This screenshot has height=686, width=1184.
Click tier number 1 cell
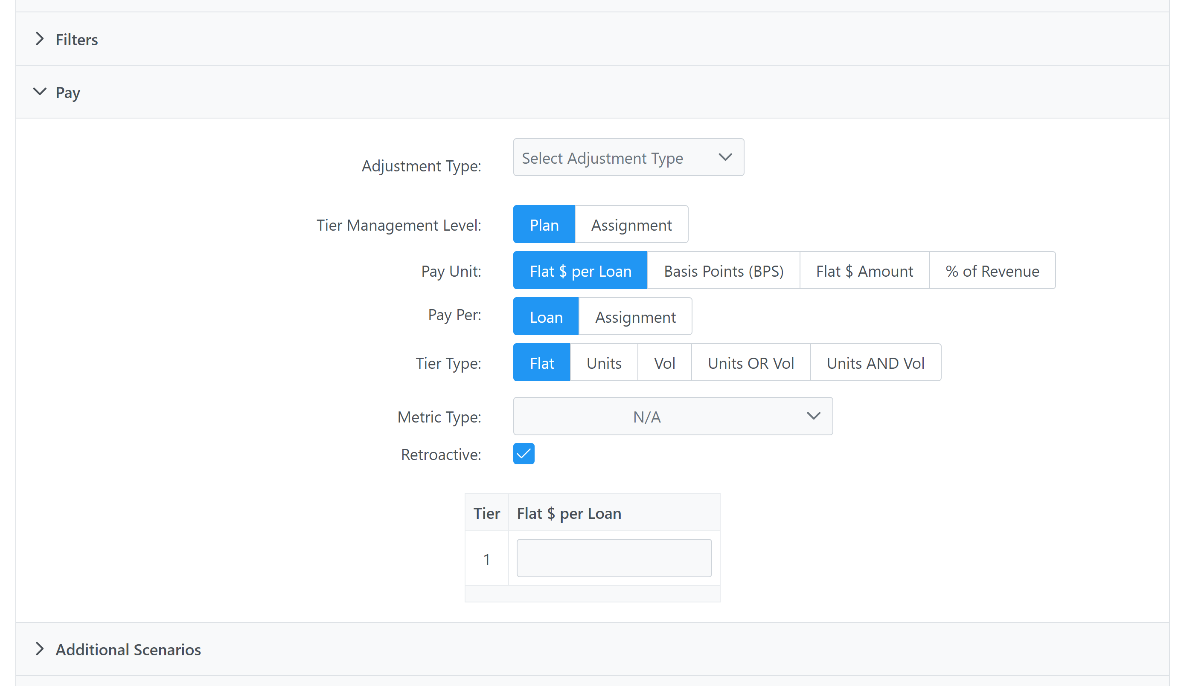[x=486, y=559]
